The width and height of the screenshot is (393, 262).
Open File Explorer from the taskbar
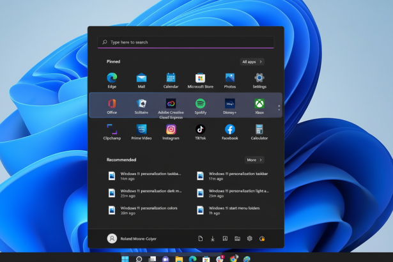pyautogui.click(x=179, y=259)
